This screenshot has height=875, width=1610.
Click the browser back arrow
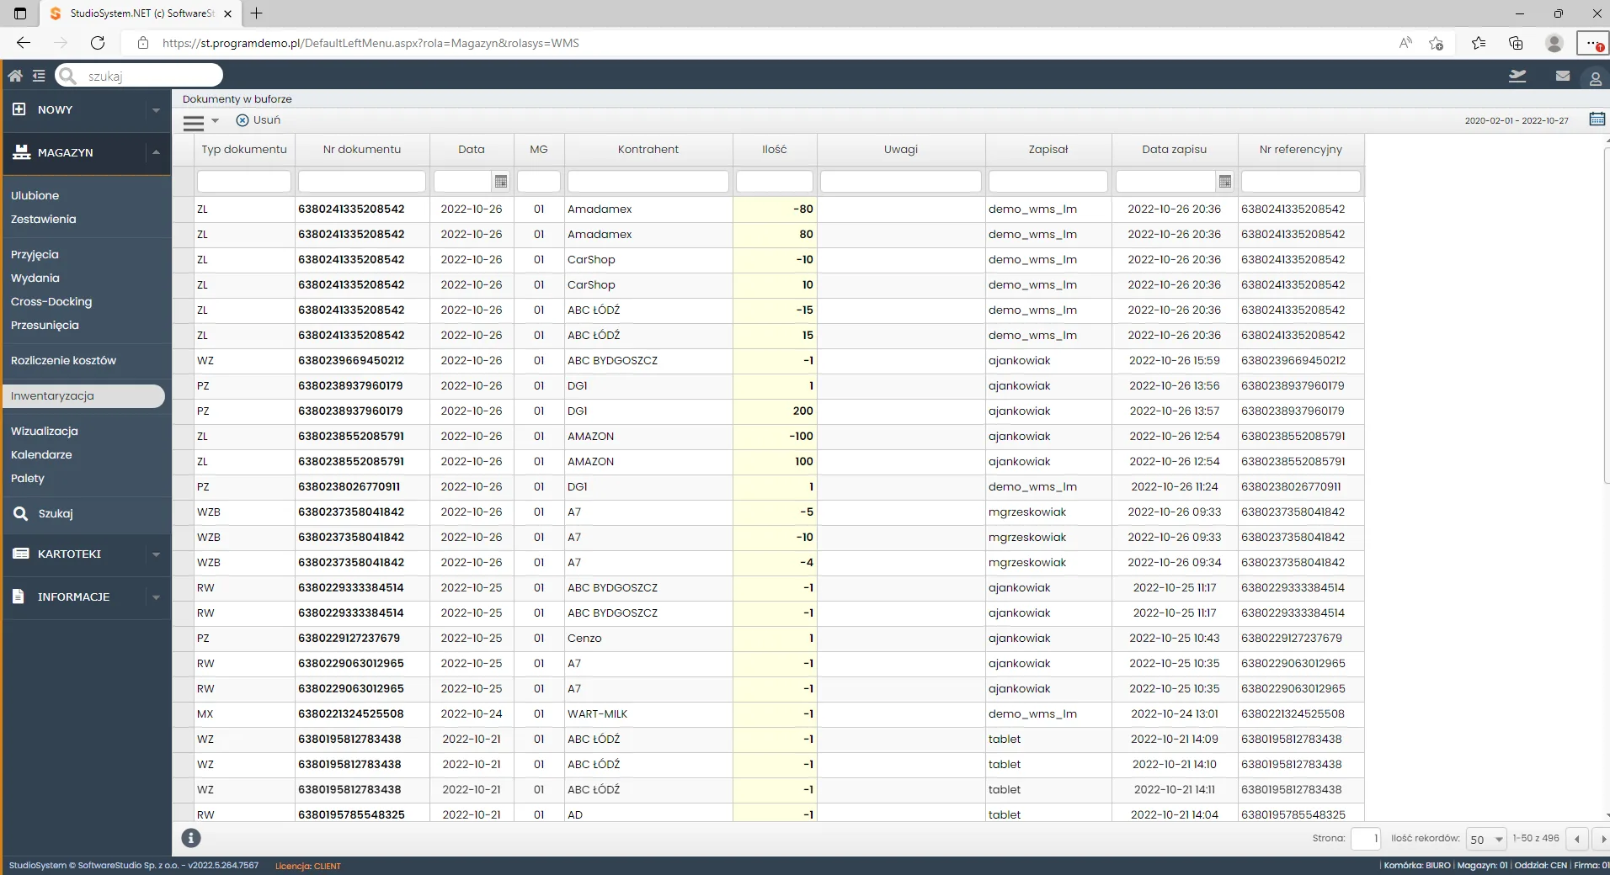tap(24, 43)
